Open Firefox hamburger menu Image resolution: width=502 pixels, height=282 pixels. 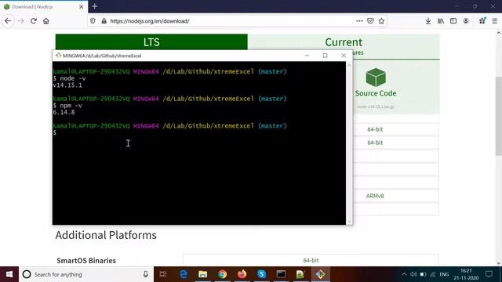495,21
